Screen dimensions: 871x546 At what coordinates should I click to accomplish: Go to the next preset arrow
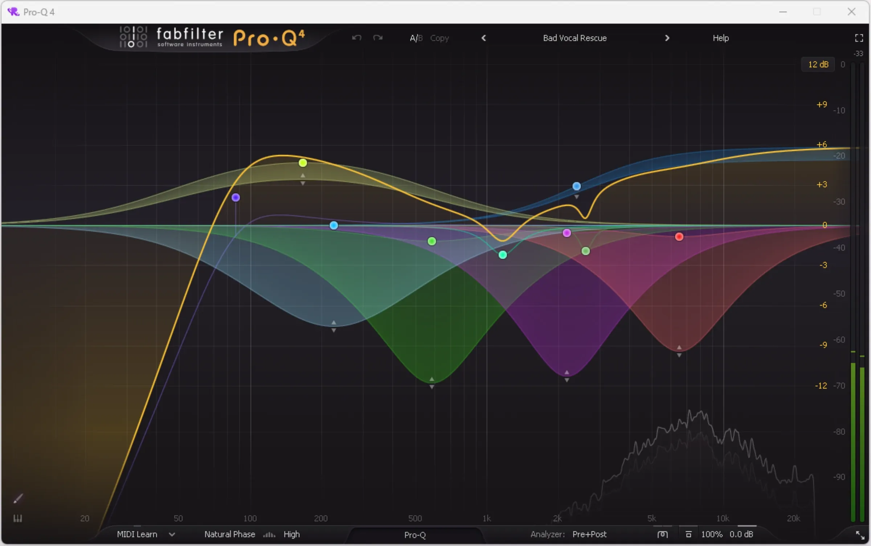(x=667, y=38)
